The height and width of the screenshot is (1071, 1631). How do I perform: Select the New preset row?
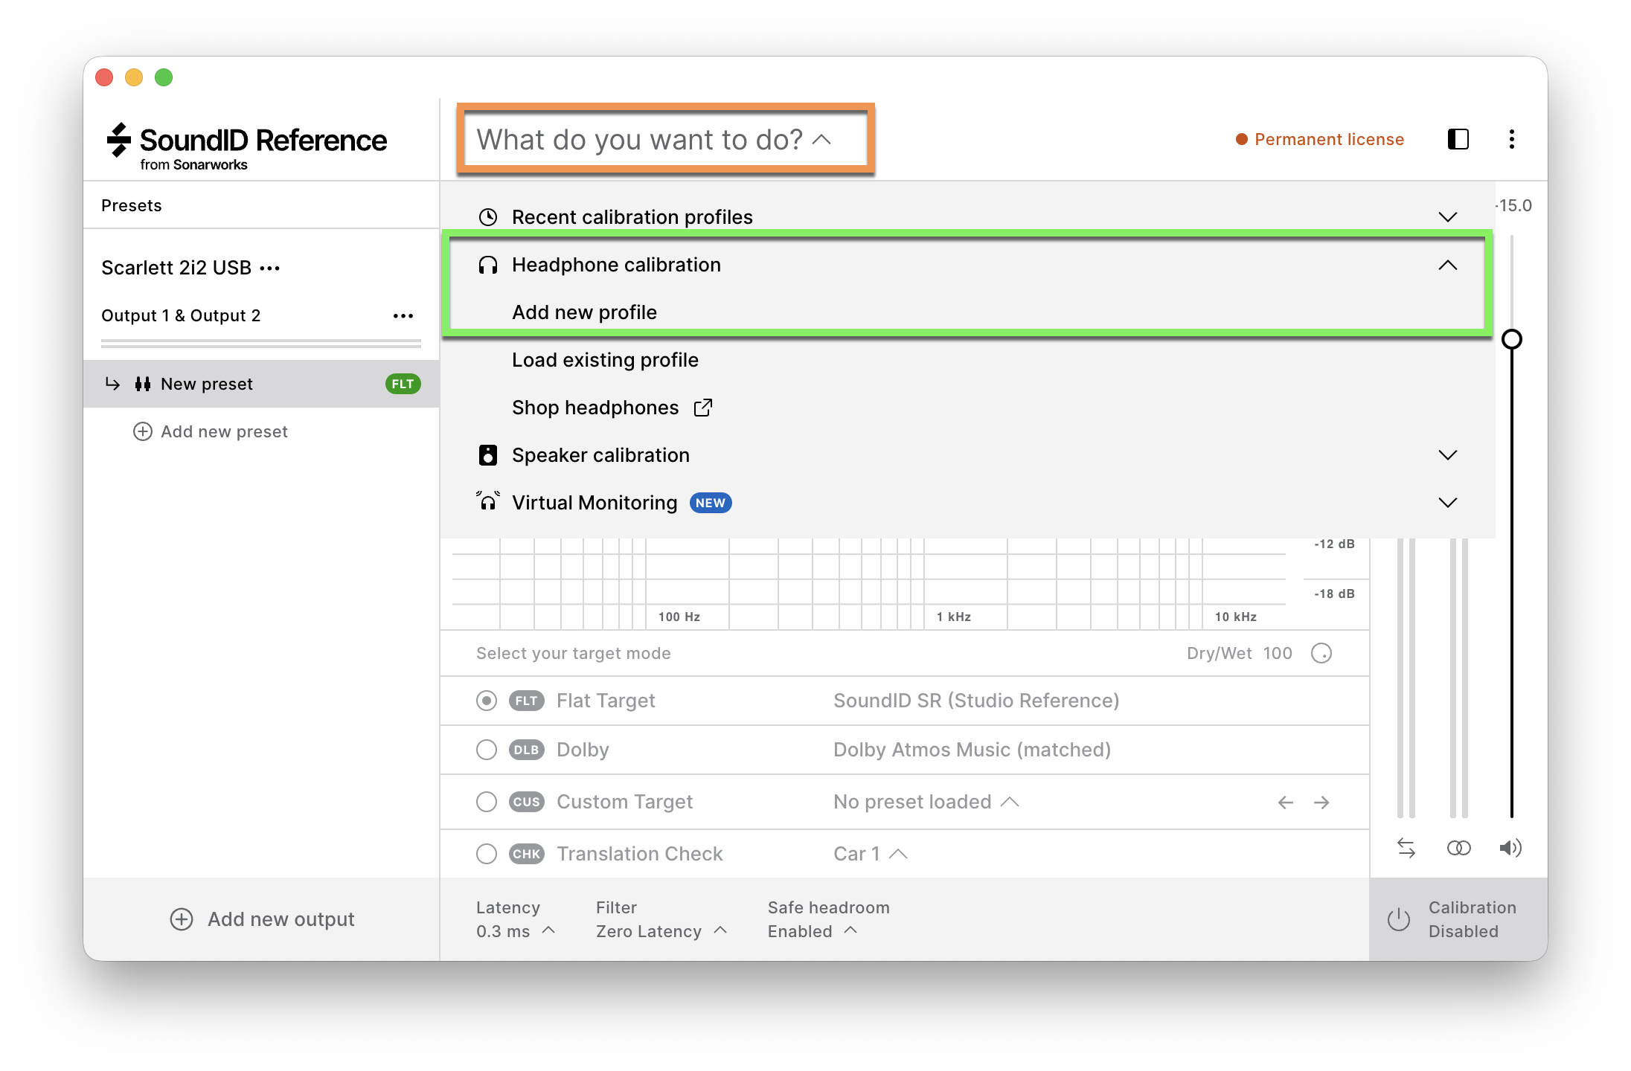click(x=261, y=384)
